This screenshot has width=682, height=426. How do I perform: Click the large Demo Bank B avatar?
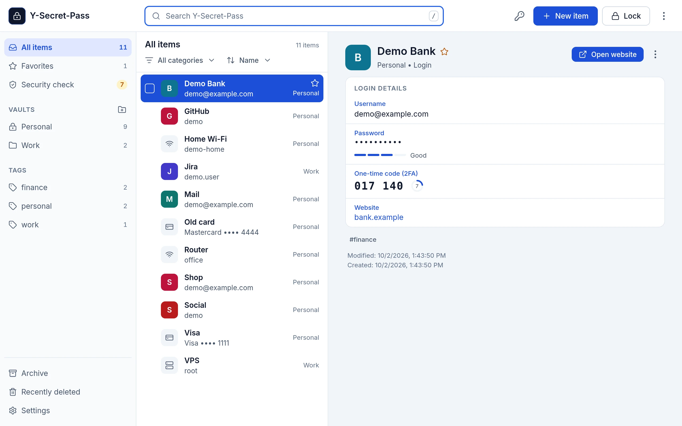(358, 58)
